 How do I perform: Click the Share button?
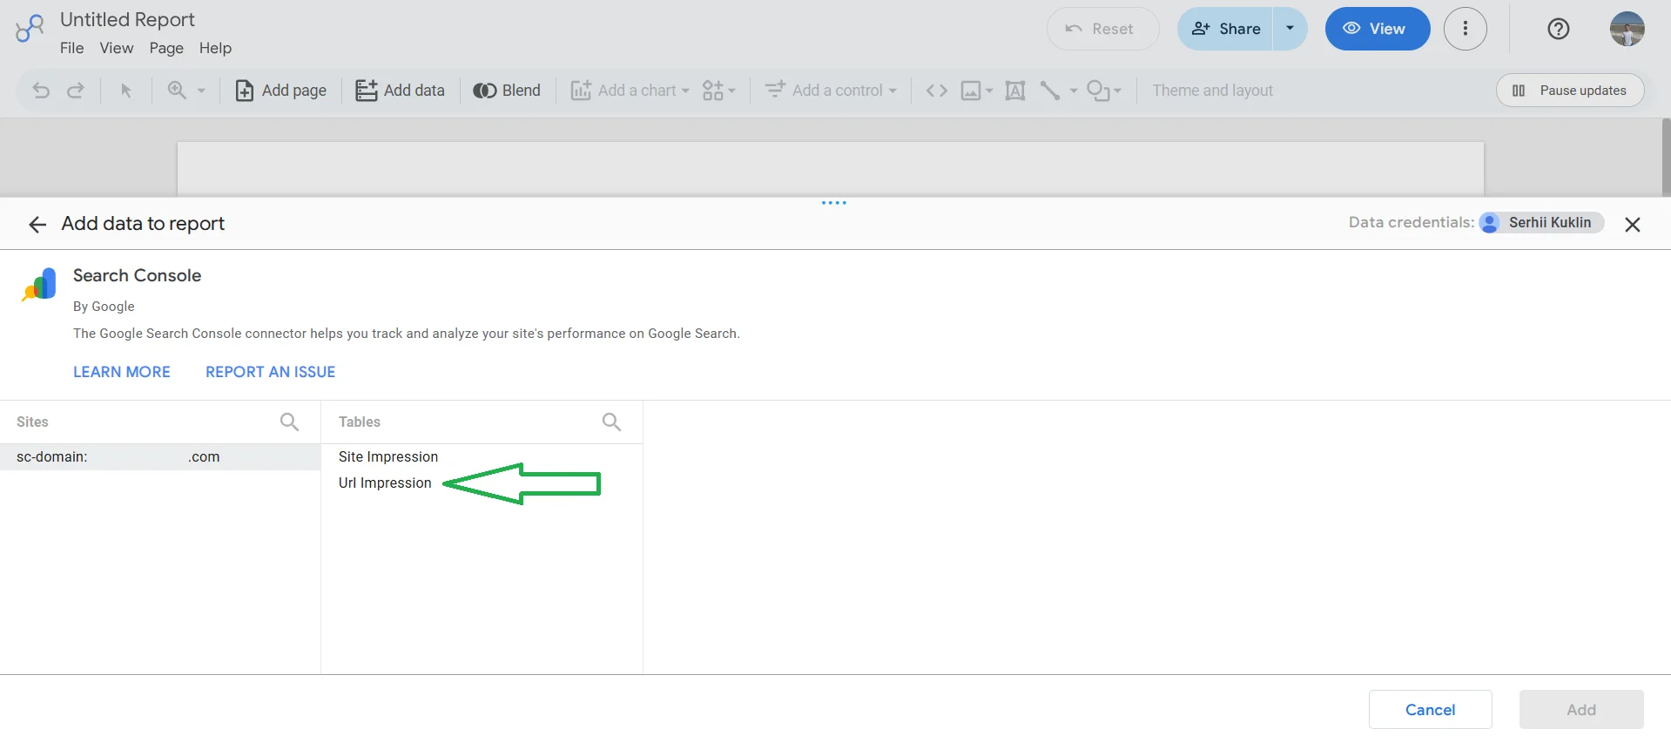(x=1225, y=29)
